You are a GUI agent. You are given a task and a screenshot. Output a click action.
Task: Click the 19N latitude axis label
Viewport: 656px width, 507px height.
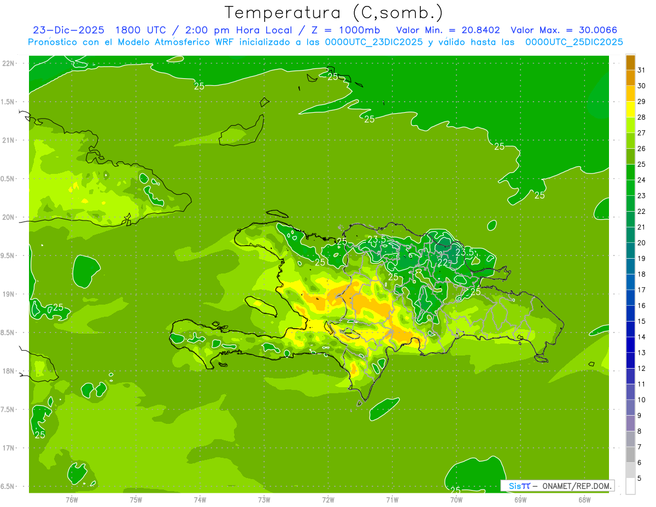pyautogui.click(x=9, y=294)
